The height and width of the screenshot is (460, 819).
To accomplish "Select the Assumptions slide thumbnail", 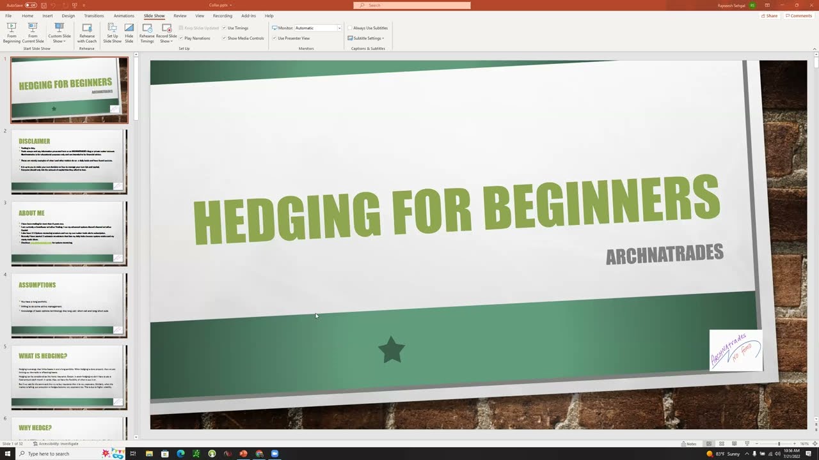I will click(x=69, y=305).
